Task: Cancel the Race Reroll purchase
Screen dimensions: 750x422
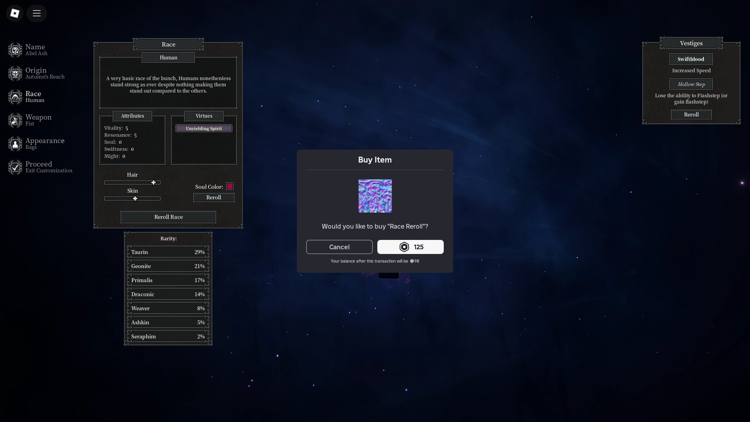Action: (339, 247)
